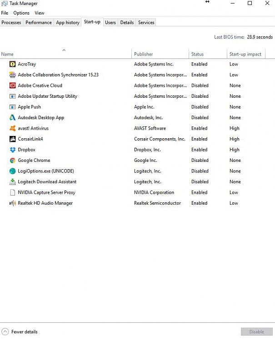This screenshot has width=275, height=341.
Task: Click the Disable button
Action: [256, 331]
